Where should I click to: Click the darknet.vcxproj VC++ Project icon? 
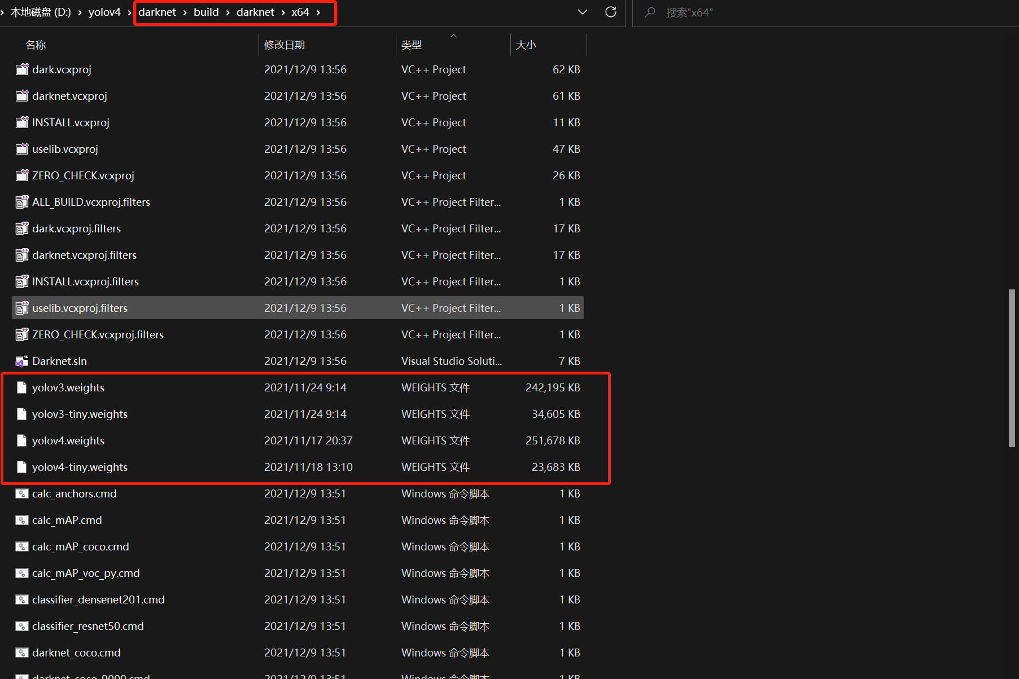click(21, 96)
